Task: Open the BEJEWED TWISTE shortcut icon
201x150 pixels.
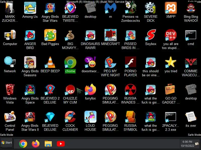Action: (70, 8)
